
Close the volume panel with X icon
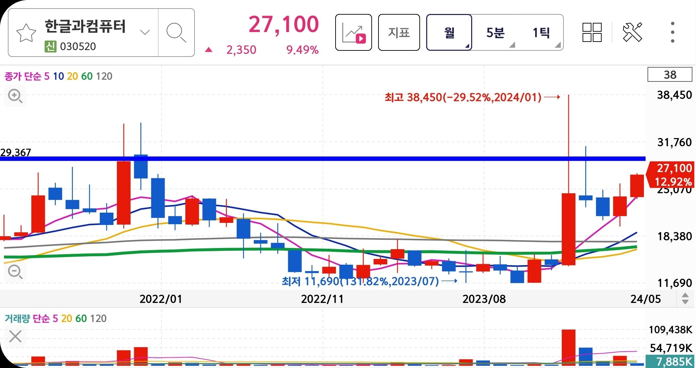15,336
